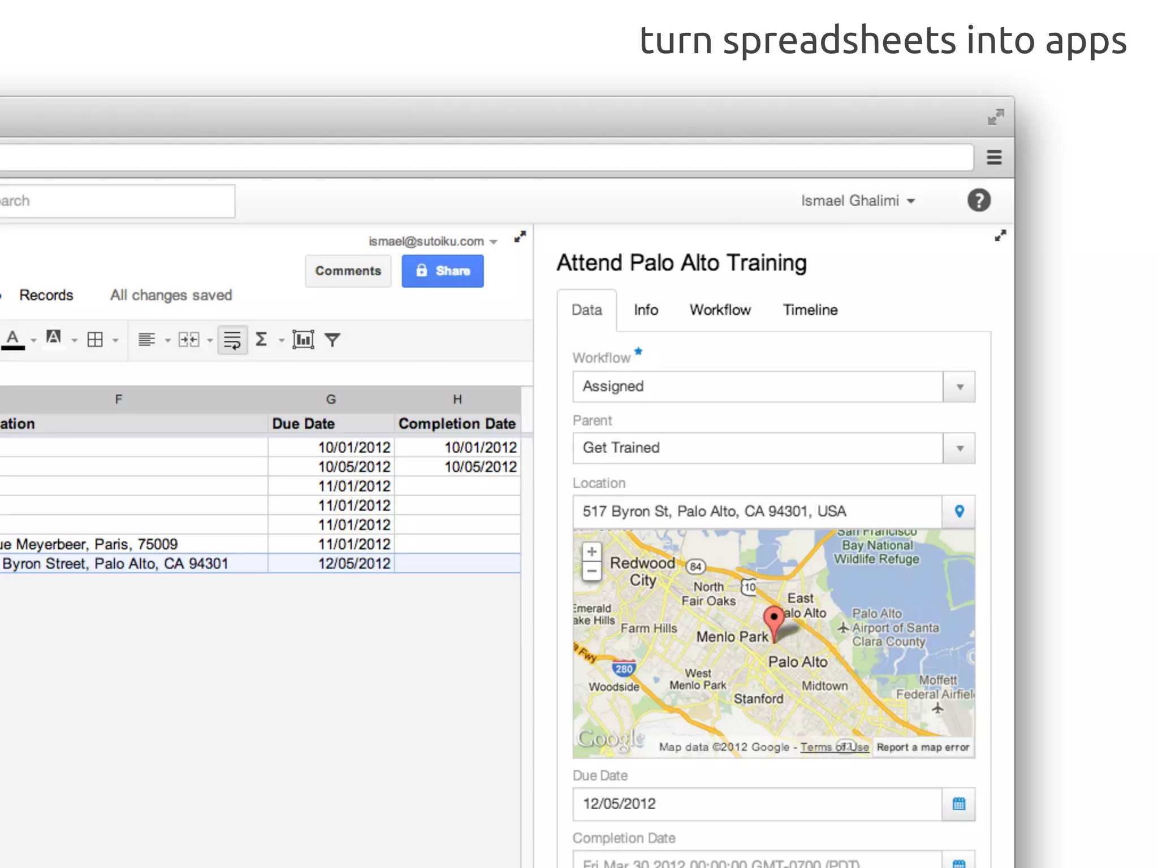The image size is (1158, 868).
Task: Open the Parent Get Trained dropdown arrow
Action: point(960,449)
